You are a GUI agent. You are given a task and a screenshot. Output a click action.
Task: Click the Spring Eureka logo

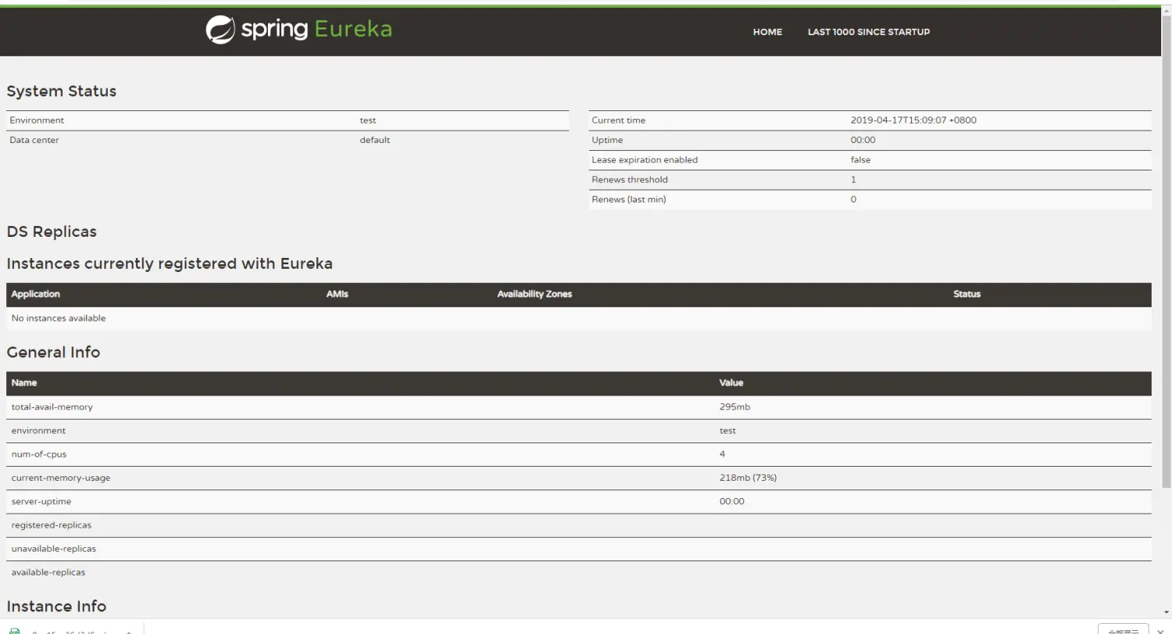pyautogui.click(x=298, y=30)
